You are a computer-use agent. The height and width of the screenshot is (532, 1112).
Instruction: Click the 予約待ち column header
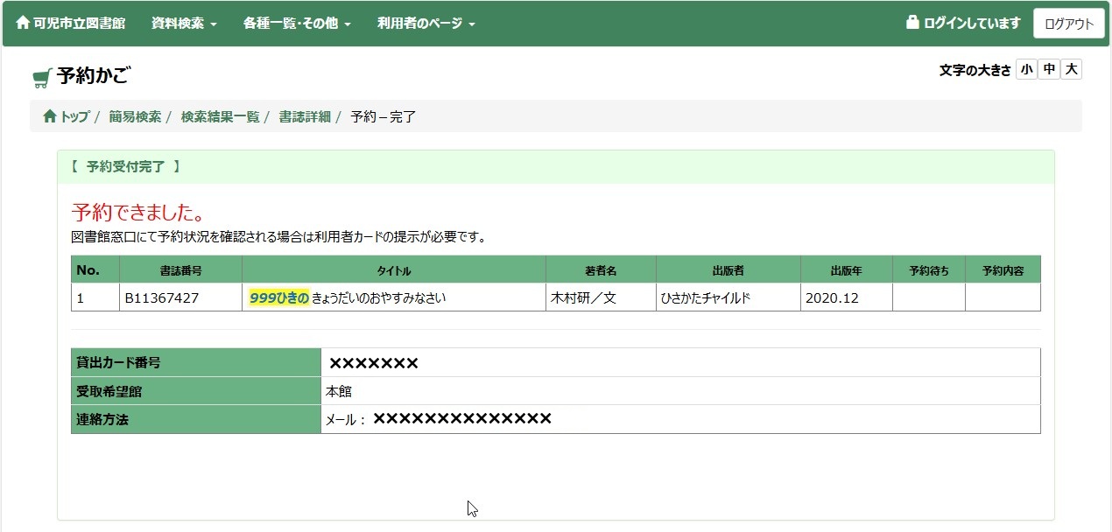coord(928,270)
